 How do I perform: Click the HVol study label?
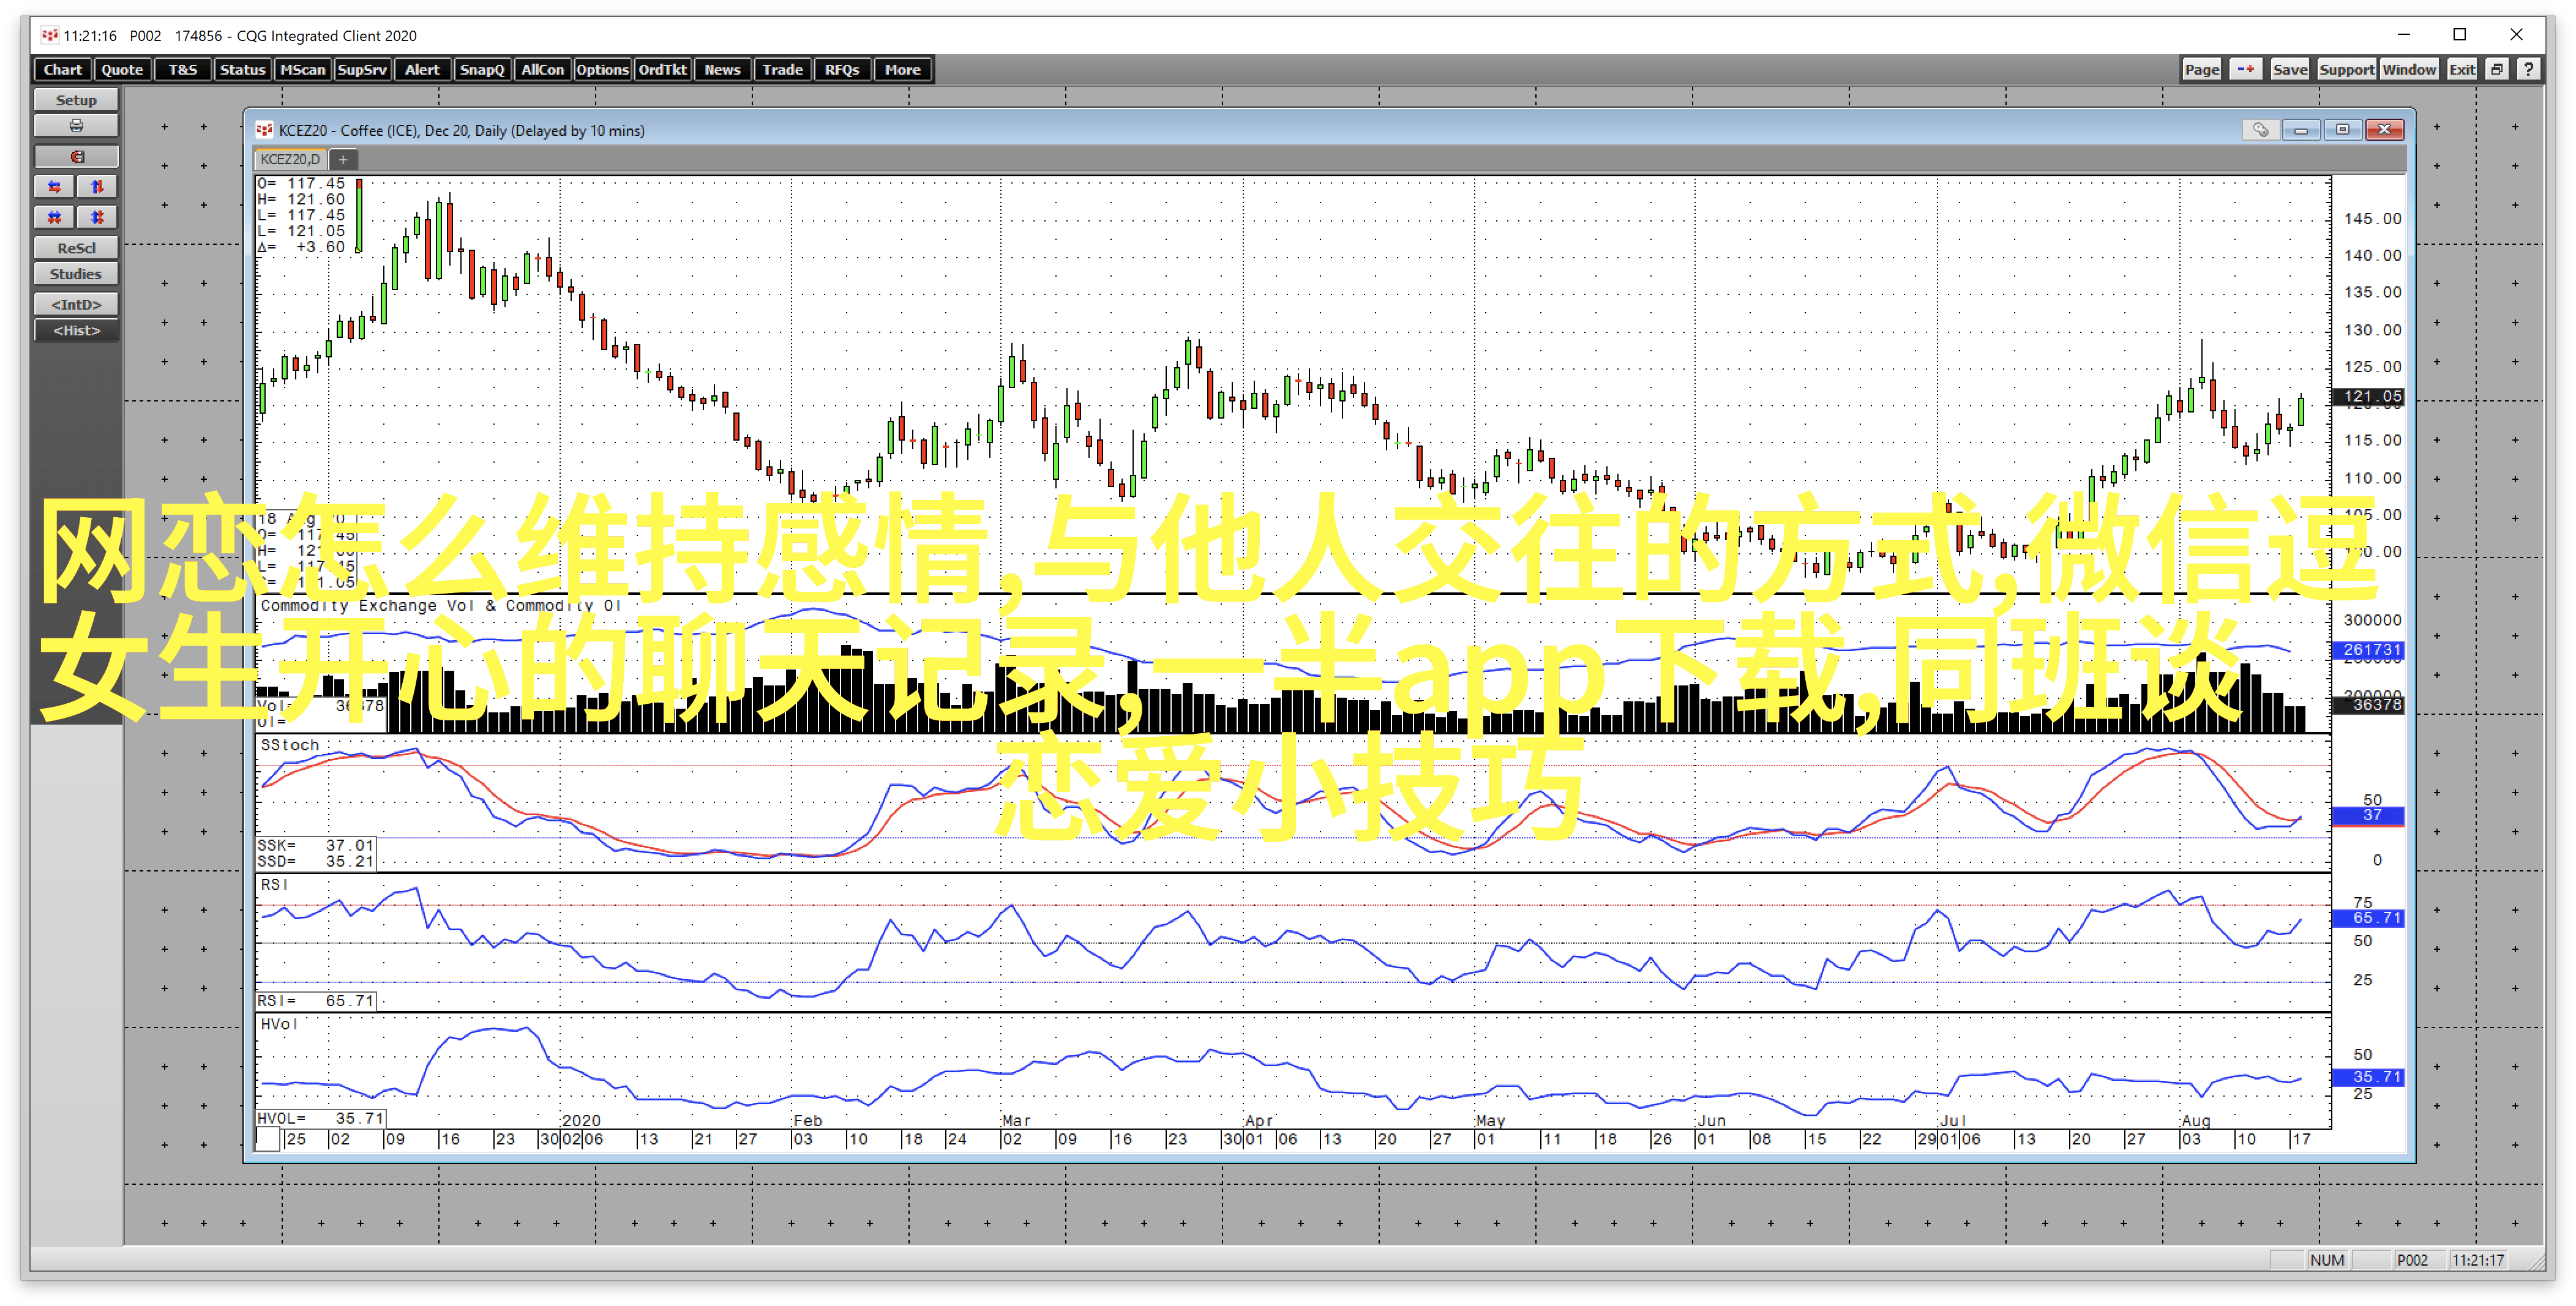(x=278, y=1024)
